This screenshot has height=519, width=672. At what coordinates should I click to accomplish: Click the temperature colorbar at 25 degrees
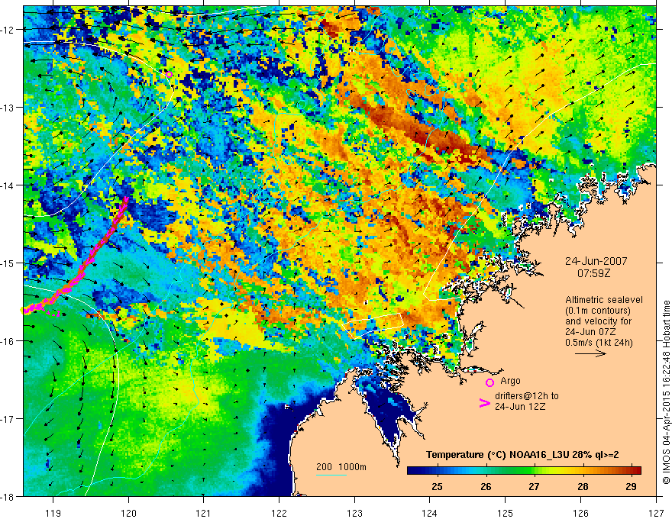437,470
